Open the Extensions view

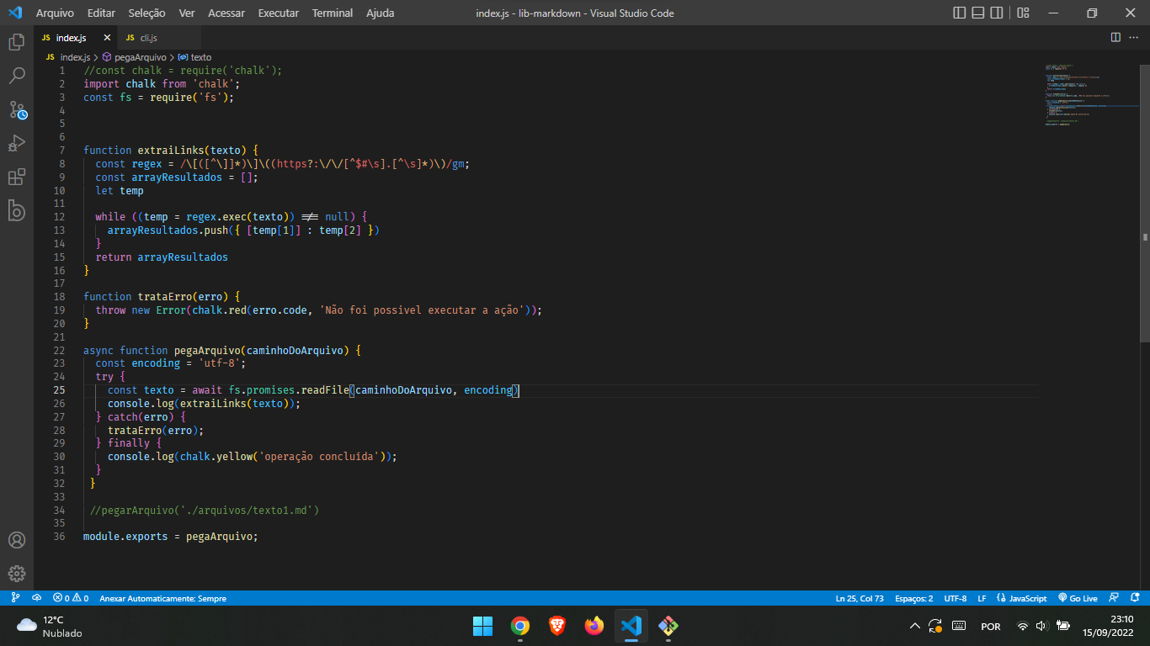pyautogui.click(x=17, y=177)
